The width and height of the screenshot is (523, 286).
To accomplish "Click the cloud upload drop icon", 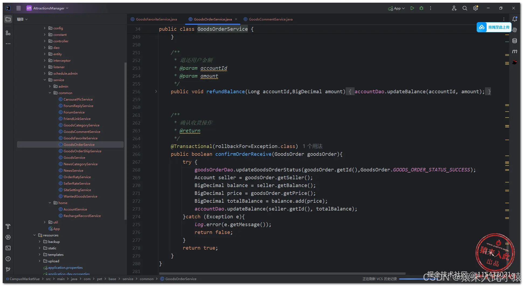I will coord(482,27).
